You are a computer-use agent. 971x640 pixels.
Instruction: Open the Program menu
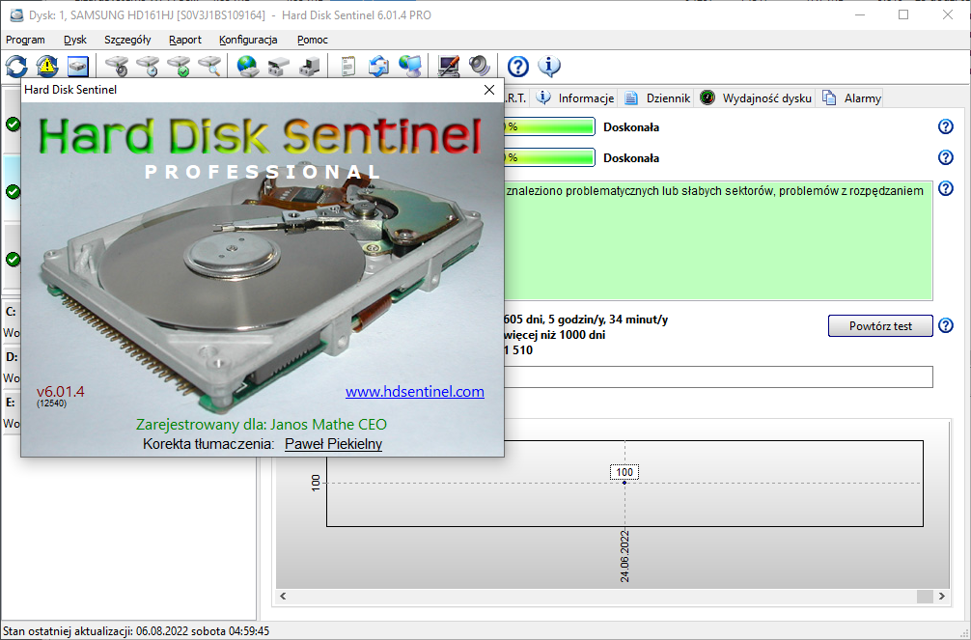pyautogui.click(x=25, y=40)
